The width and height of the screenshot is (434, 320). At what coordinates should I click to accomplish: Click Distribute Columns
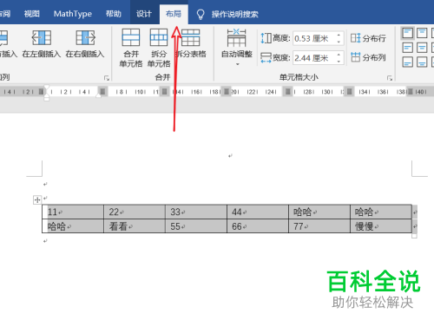pos(368,57)
